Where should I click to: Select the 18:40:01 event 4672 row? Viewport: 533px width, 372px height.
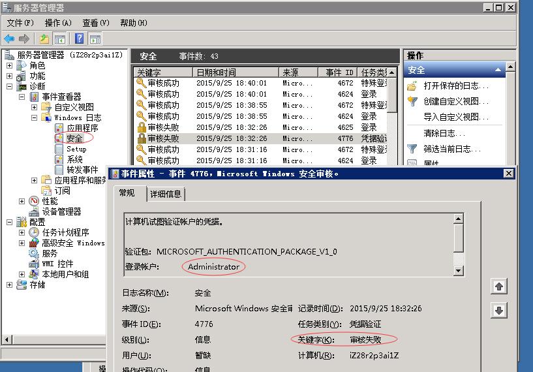pos(261,83)
